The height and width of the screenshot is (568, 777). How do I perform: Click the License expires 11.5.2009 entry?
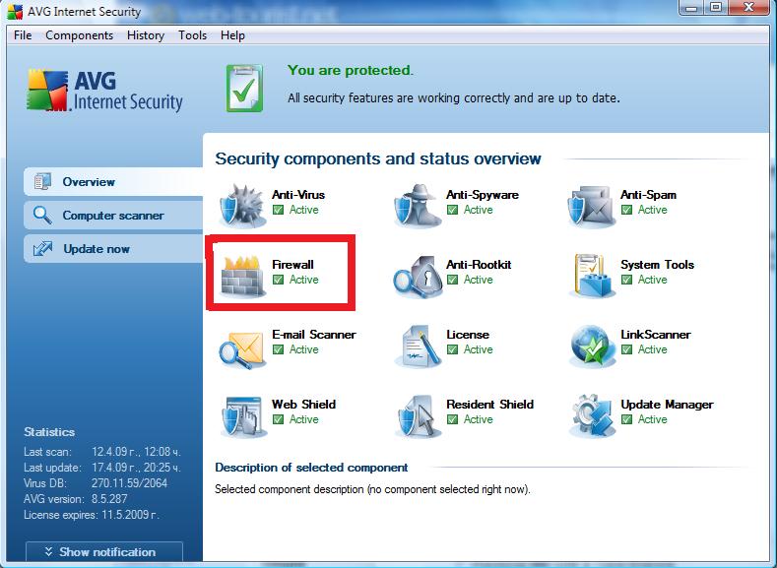[92, 515]
